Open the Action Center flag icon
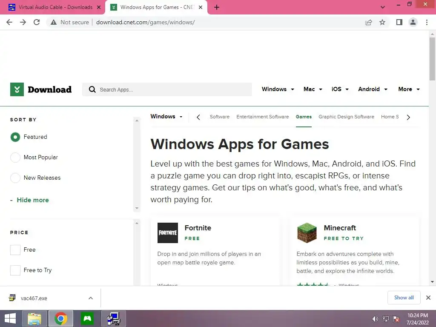 (396, 318)
